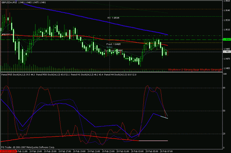Screen dimensions: 231x153
Task: Click the 1.9545 price axis value
Action: coord(227,10)
